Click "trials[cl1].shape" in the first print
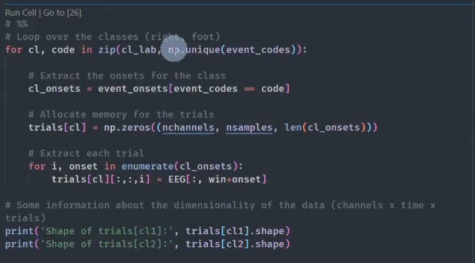This screenshot has height=263, width=475. point(238,231)
